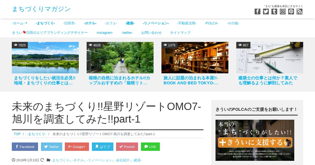Viewport: 315px width, 165px height.
Task: Click the sidebar heading きういのPOLCAのご支援をお願いします！
Action: coord(256,109)
